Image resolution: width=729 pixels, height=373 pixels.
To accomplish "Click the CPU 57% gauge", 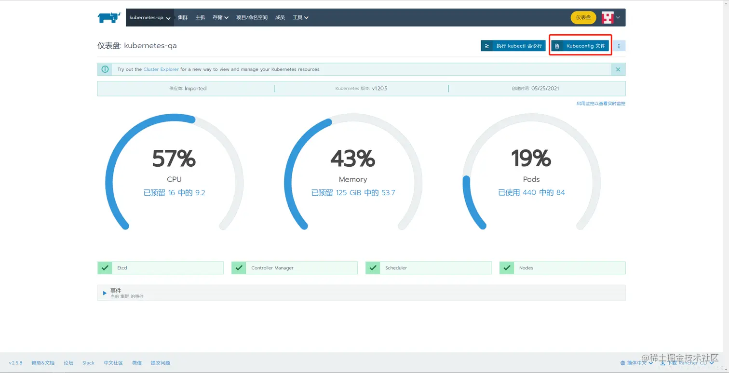I will pyautogui.click(x=174, y=172).
